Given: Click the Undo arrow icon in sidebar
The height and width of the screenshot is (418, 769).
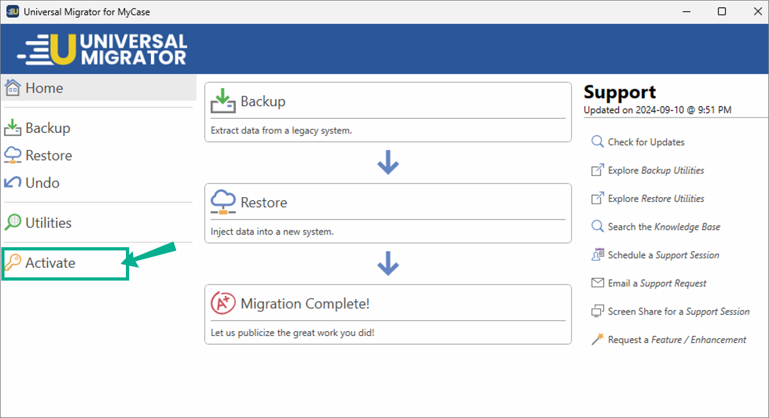Looking at the screenshot, I should point(13,182).
